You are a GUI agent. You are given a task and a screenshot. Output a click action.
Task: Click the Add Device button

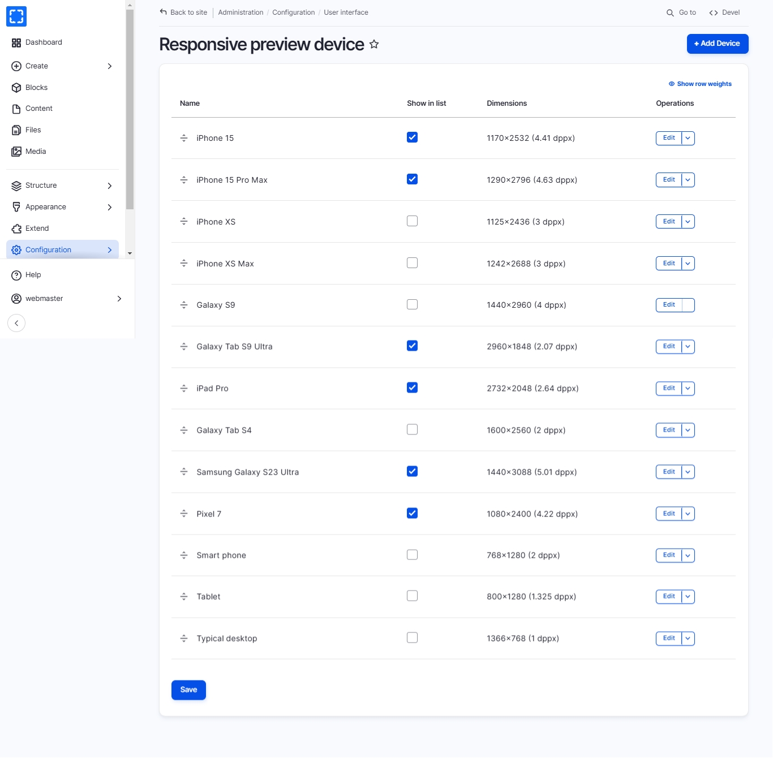pyautogui.click(x=717, y=44)
